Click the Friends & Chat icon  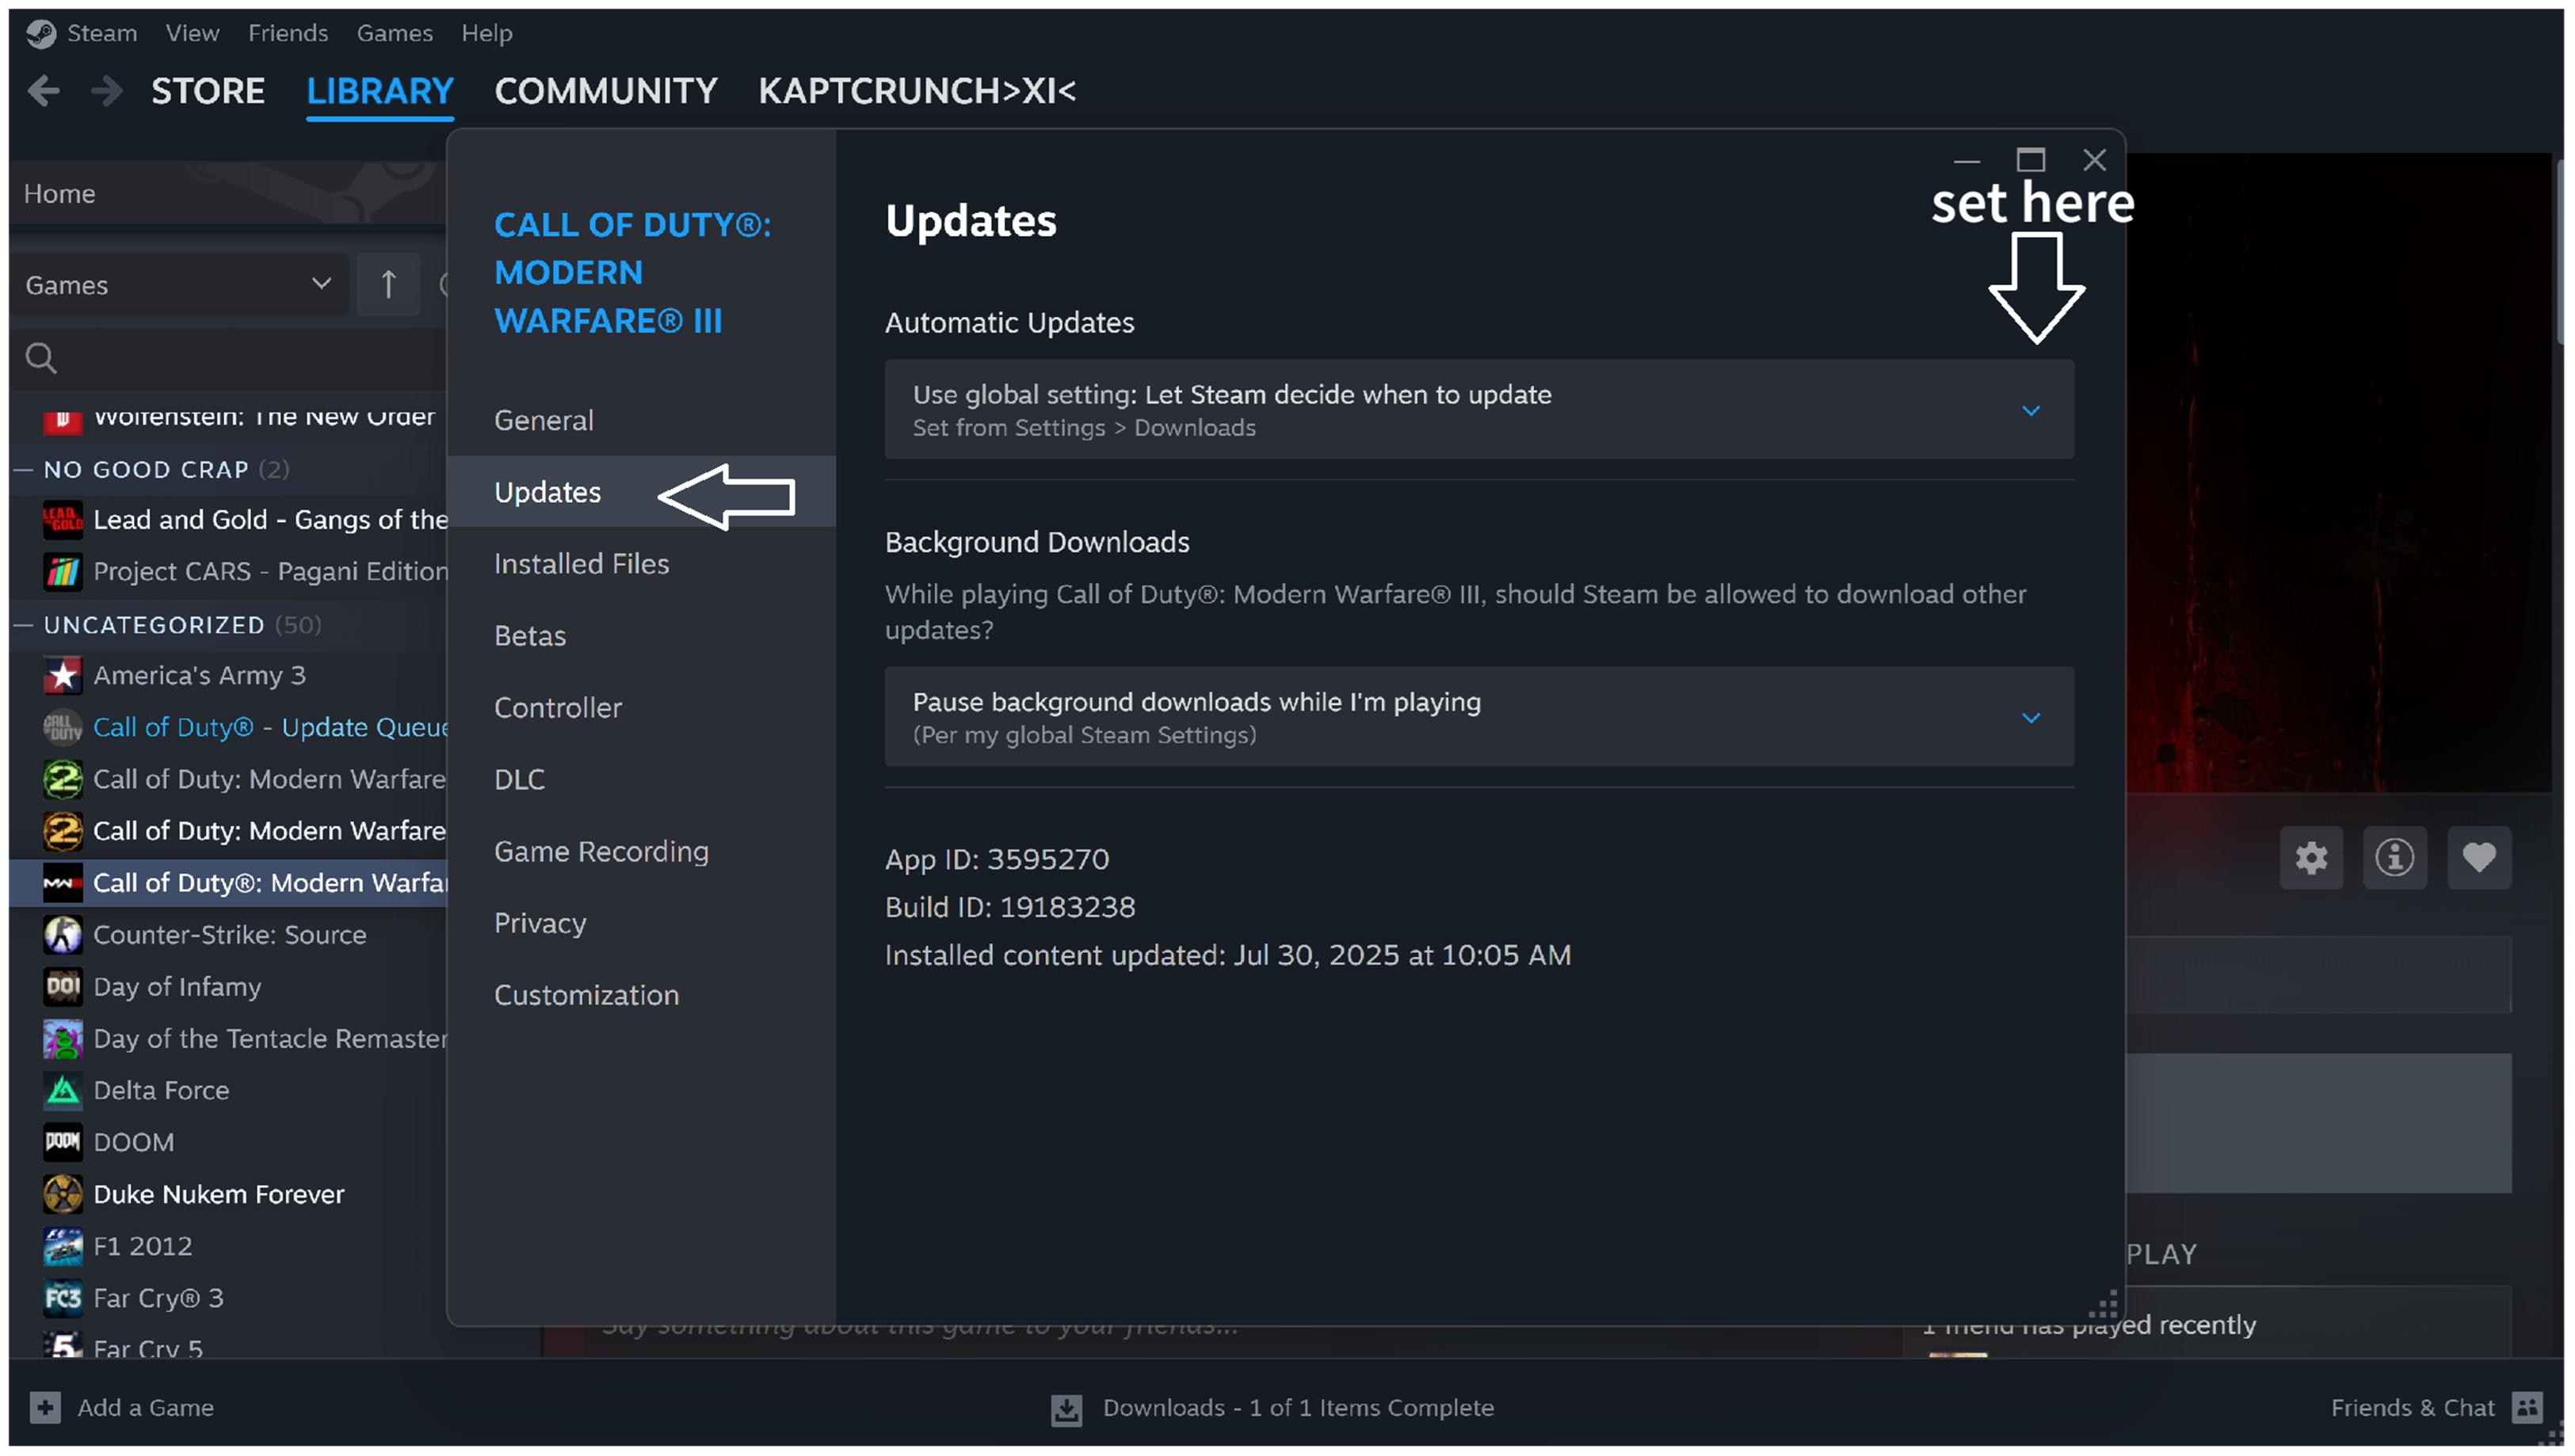(x=2527, y=1408)
